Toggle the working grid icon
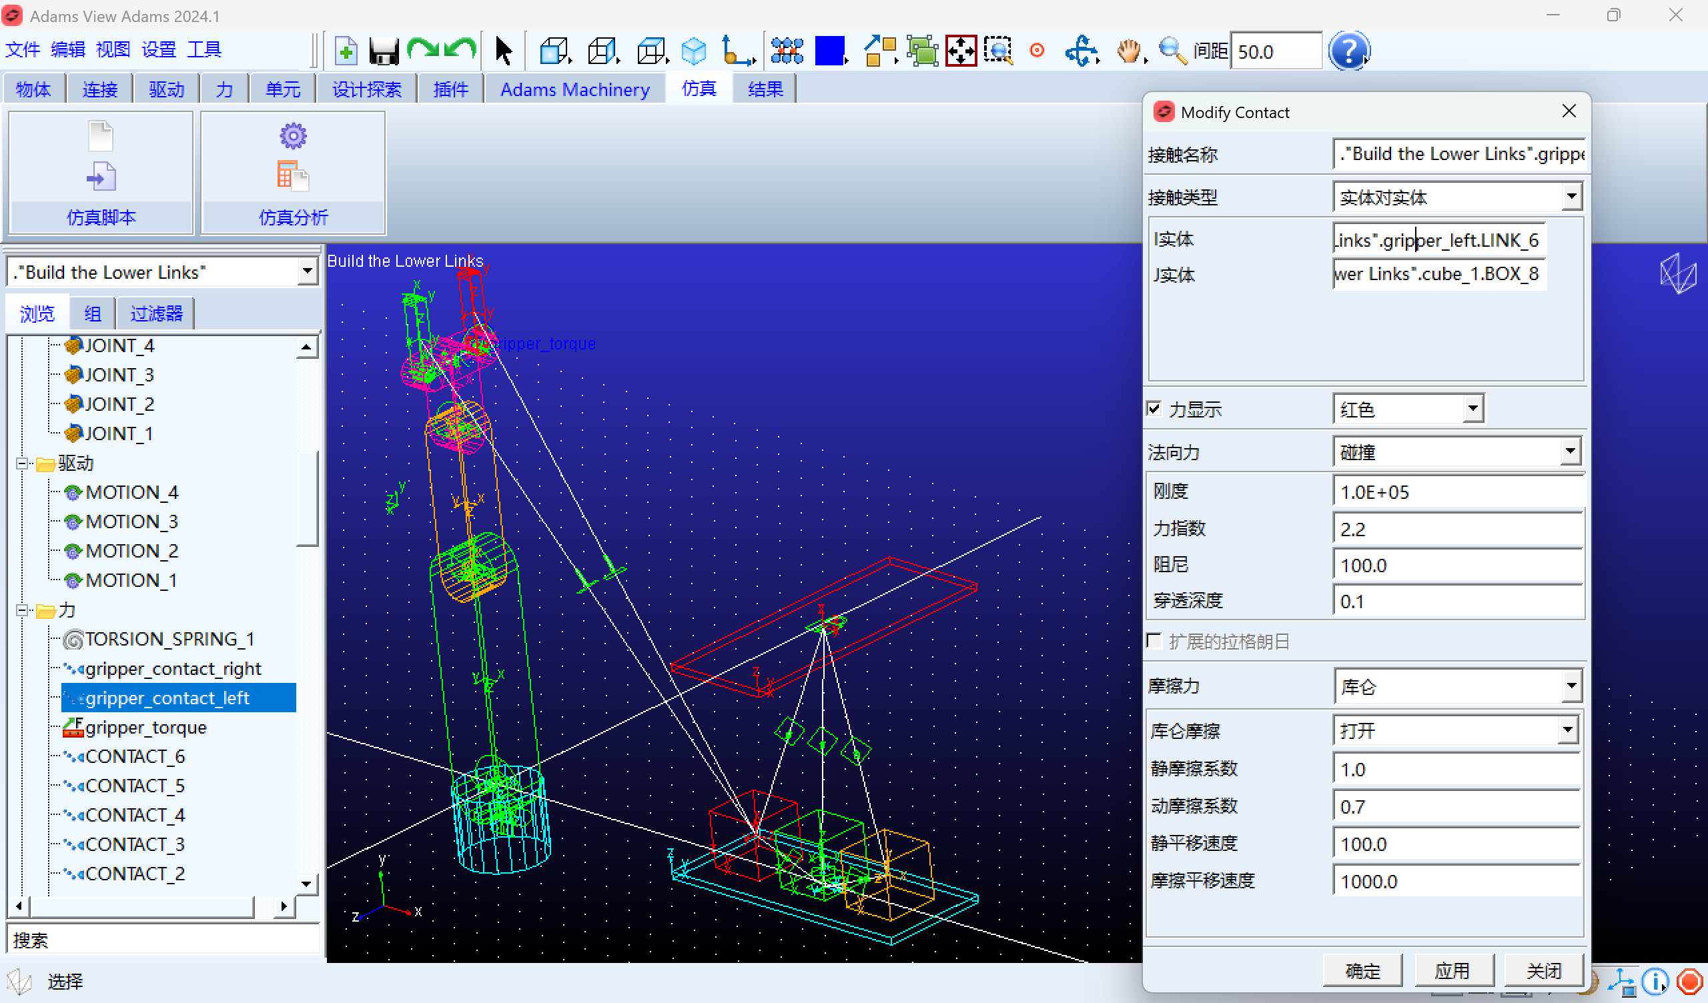Viewport: 1708px width, 1003px height. (787, 51)
